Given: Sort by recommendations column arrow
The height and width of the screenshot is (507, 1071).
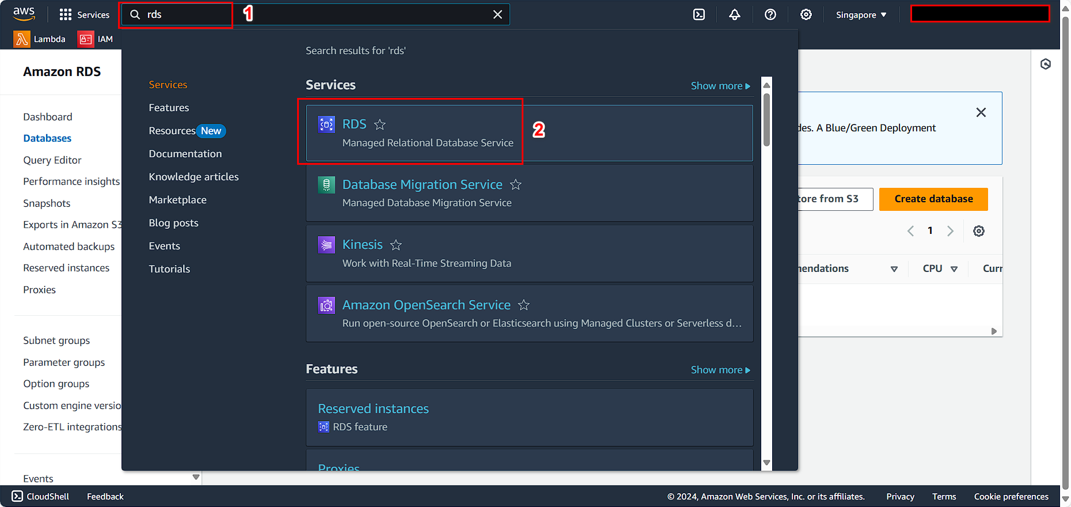Looking at the screenshot, I should coord(894,269).
